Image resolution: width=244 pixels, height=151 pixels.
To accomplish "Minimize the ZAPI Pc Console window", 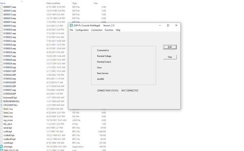I will pos(160,25).
